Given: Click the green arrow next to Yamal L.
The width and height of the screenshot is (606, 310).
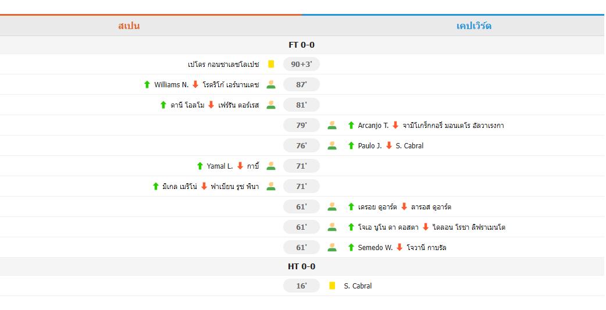Looking at the screenshot, I should [200, 166].
